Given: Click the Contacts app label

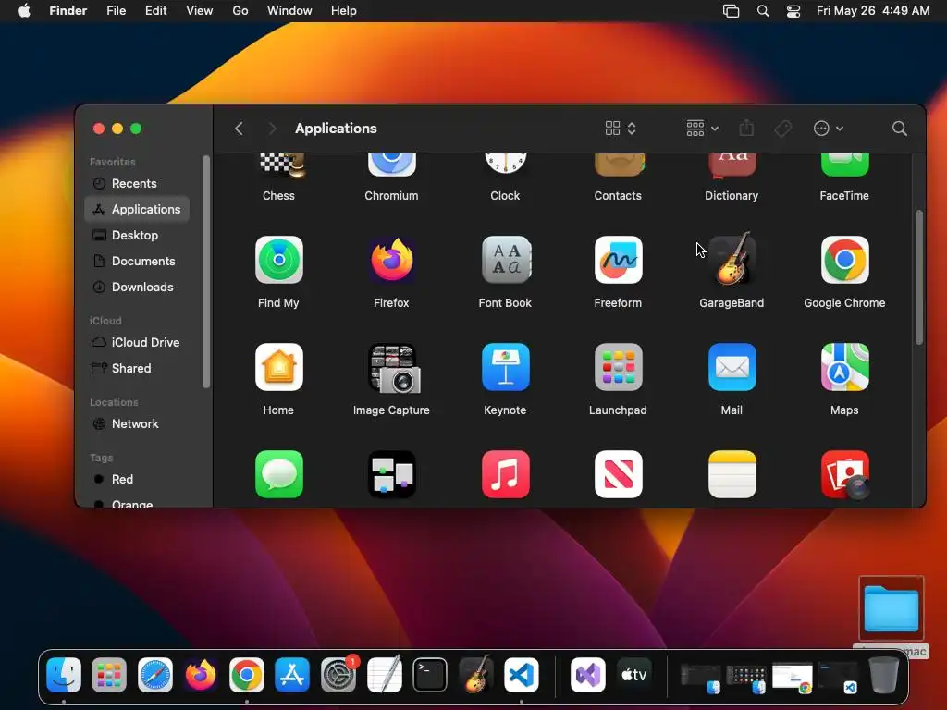Looking at the screenshot, I should (x=618, y=196).
